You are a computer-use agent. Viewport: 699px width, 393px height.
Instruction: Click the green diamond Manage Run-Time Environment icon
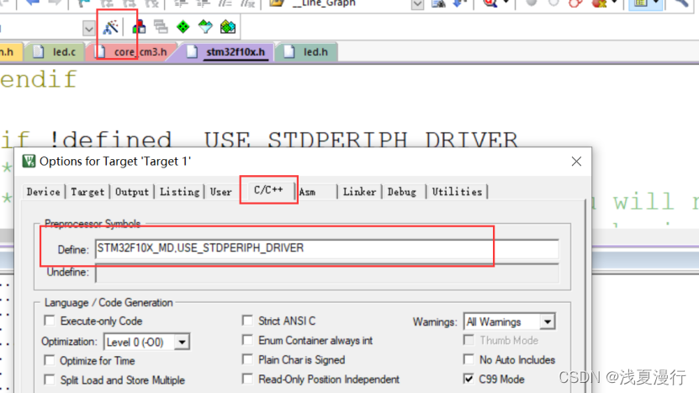(183, 27)
